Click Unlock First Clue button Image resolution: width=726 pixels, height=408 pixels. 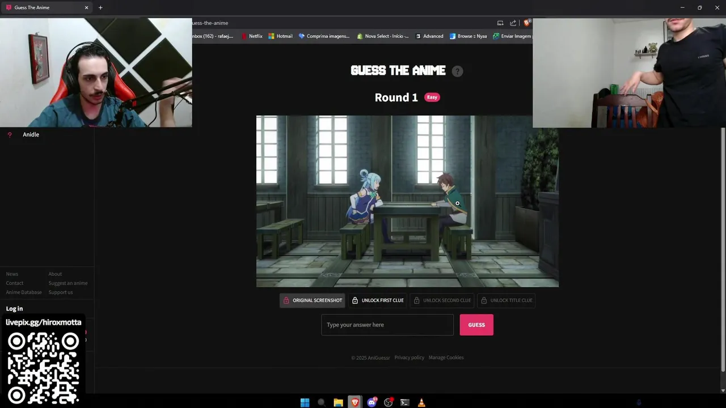click(x=377, y=300)
